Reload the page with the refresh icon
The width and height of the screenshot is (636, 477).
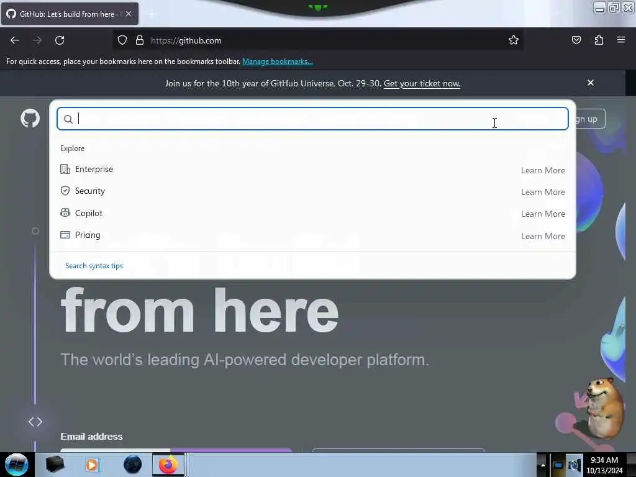(x=60, y=40)
